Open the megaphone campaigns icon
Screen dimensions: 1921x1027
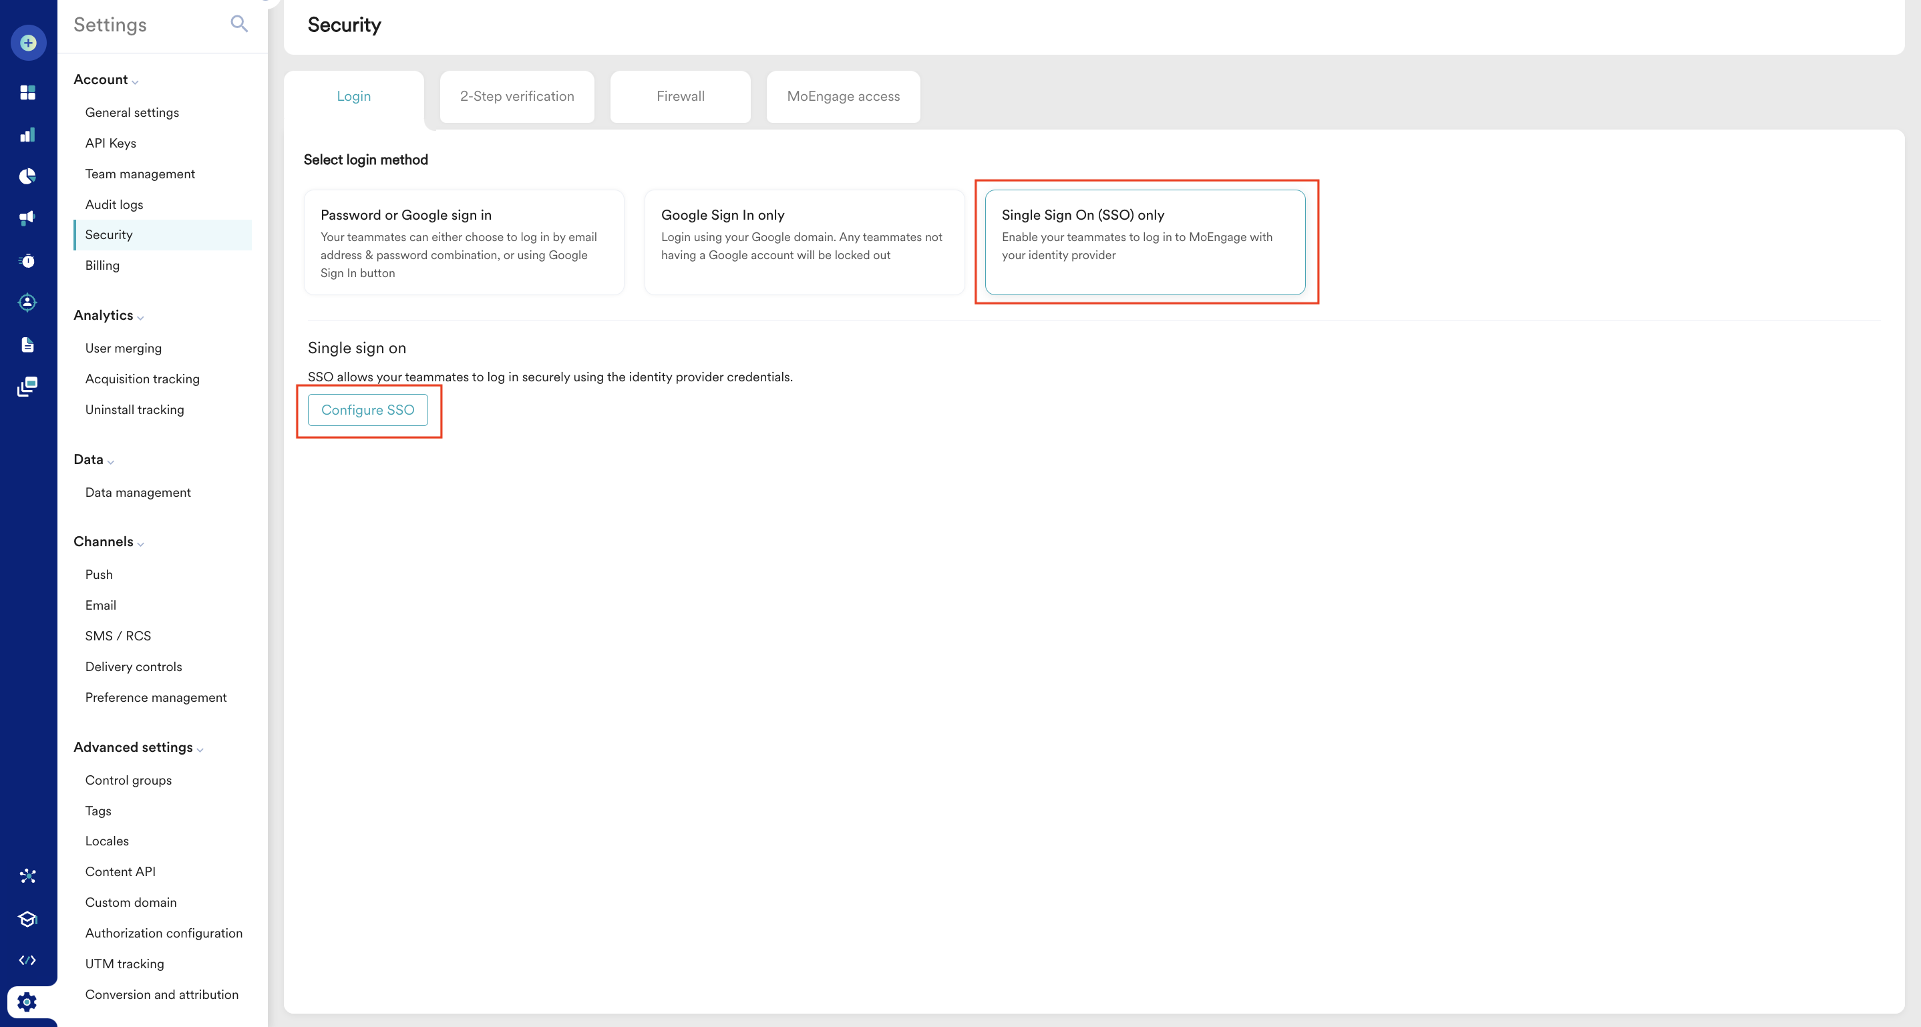[27, 218]
